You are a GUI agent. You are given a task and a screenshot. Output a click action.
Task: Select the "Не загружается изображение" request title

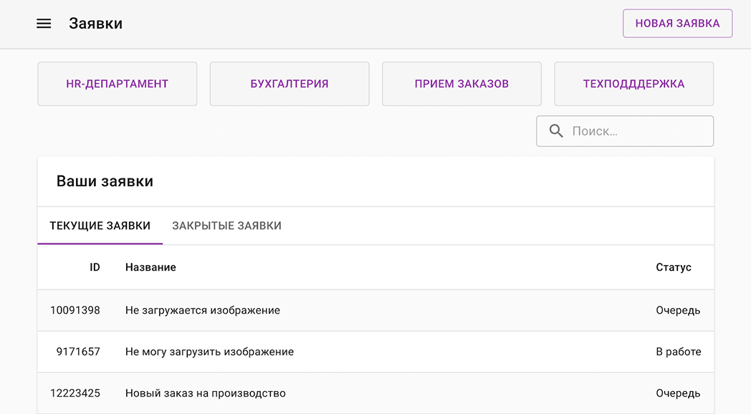(202, 310)
